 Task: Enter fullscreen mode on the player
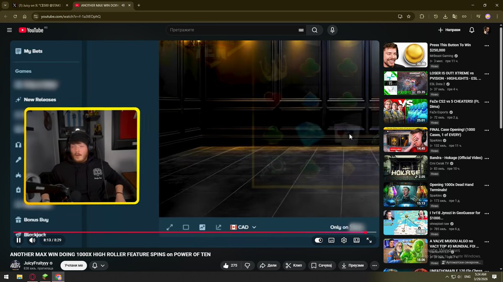pyautogui.click(x=369, y=240)
